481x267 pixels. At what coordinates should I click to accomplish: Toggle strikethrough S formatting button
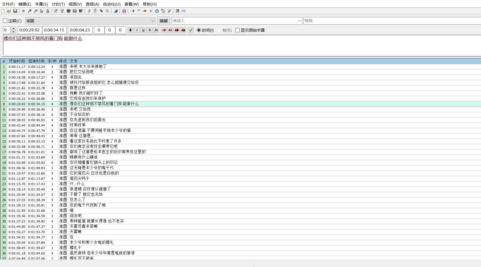coord(150,30)
